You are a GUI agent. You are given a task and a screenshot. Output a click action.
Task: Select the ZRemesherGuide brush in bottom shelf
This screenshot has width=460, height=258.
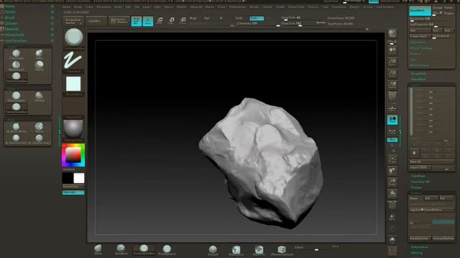pos(282,250)
